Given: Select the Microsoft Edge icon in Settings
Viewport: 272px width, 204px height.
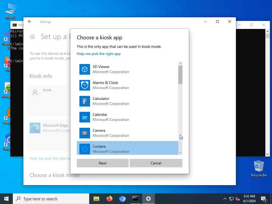Looking at the screenshot, I should point(35,128).
